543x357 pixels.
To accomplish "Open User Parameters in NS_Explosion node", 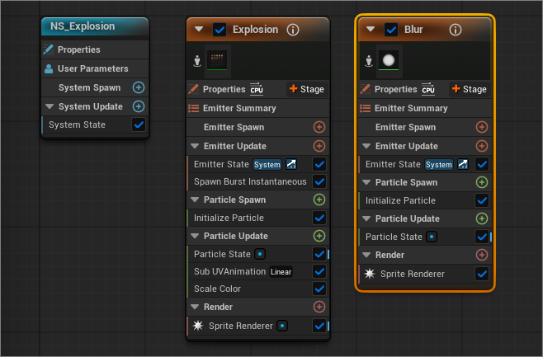I will point(92,68).
